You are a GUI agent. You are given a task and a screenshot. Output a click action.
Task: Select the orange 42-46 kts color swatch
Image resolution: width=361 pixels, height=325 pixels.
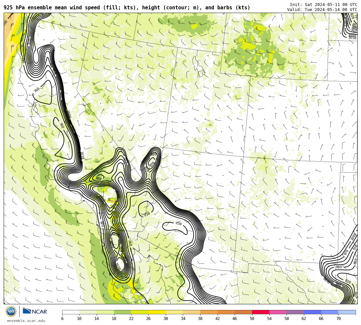click(x=226, y=312)
